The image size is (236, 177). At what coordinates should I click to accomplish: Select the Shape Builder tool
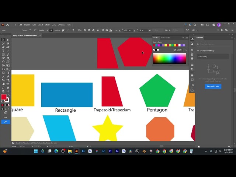[x=3, y=69]
